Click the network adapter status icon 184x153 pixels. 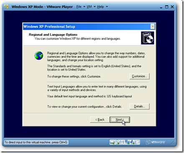tap(127, 142)
